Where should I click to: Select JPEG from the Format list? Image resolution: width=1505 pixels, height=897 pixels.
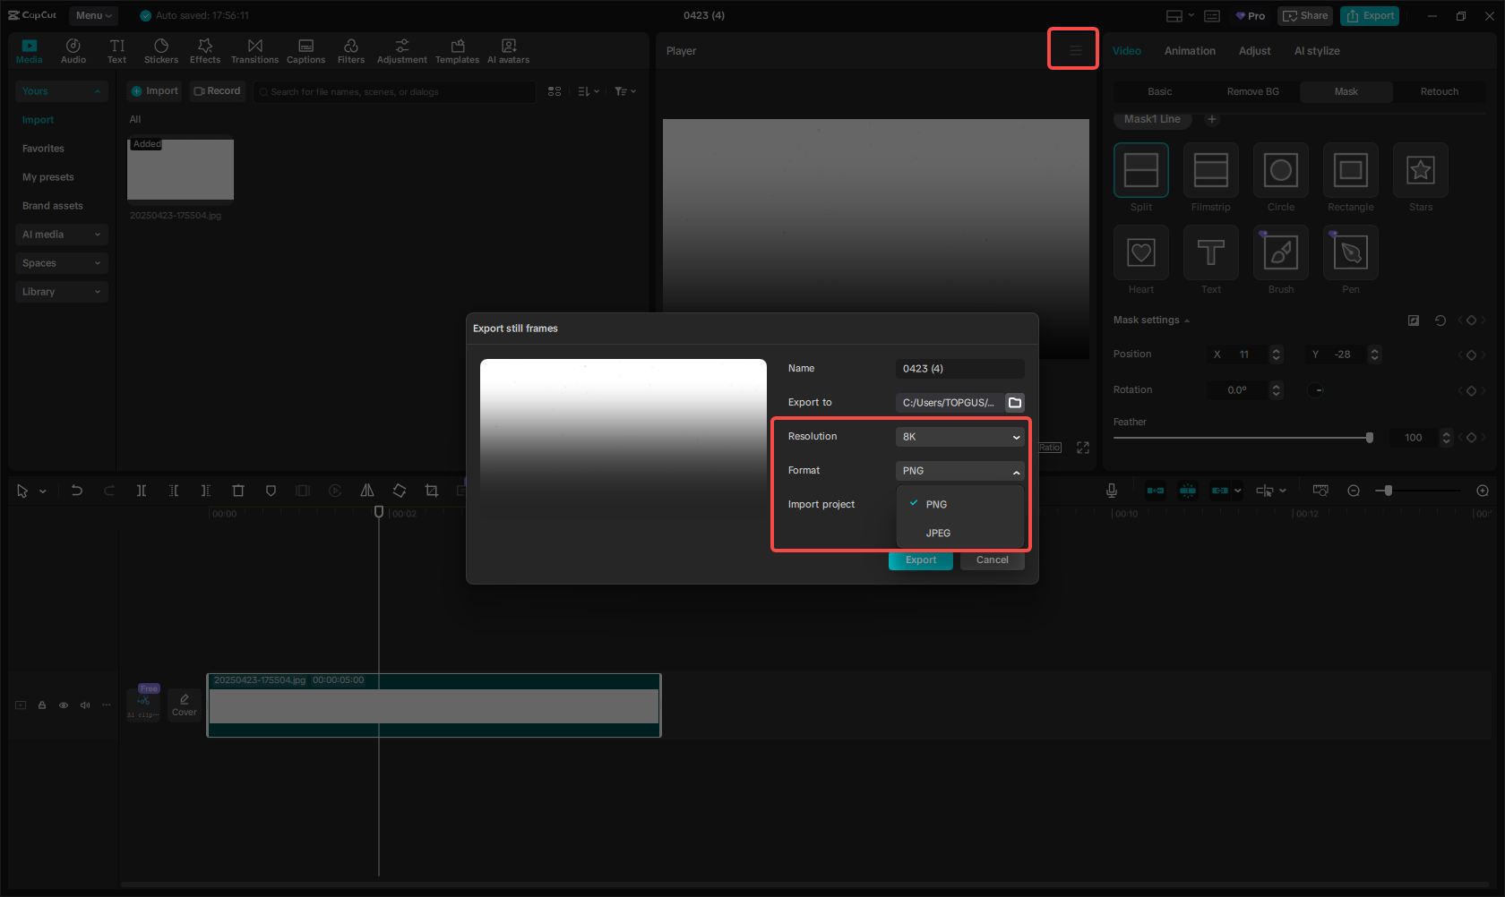(938, 534)
